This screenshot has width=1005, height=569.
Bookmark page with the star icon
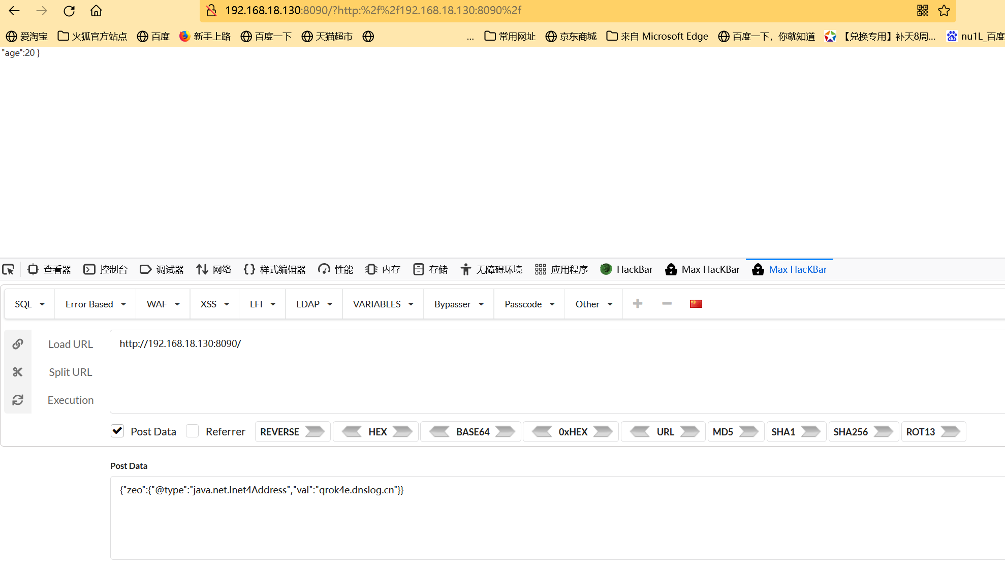click(x=944, y=11)
